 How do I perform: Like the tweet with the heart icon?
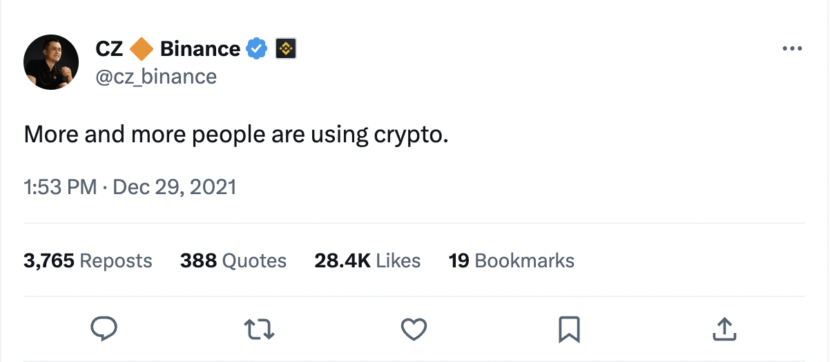pyautogui.click(x=414, y=329)
